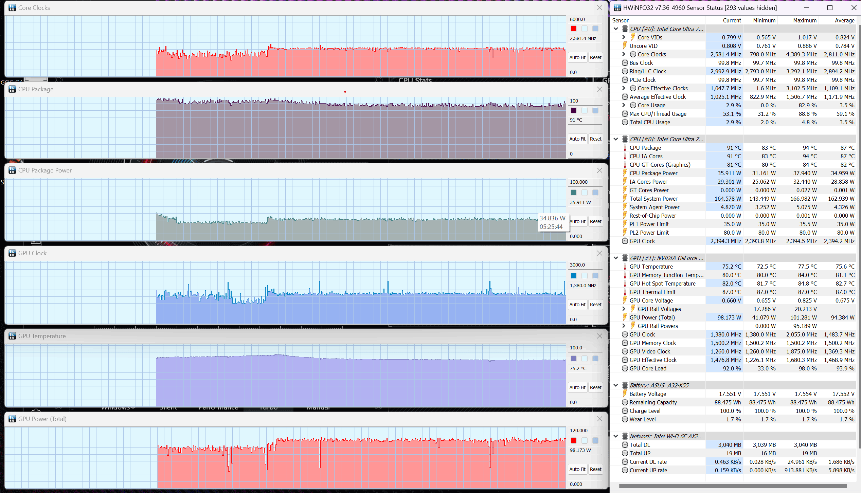Click Auto Fit in CPU Package graph
The width and height of the screenshot is (861, 493).
(x=577, y=139)
